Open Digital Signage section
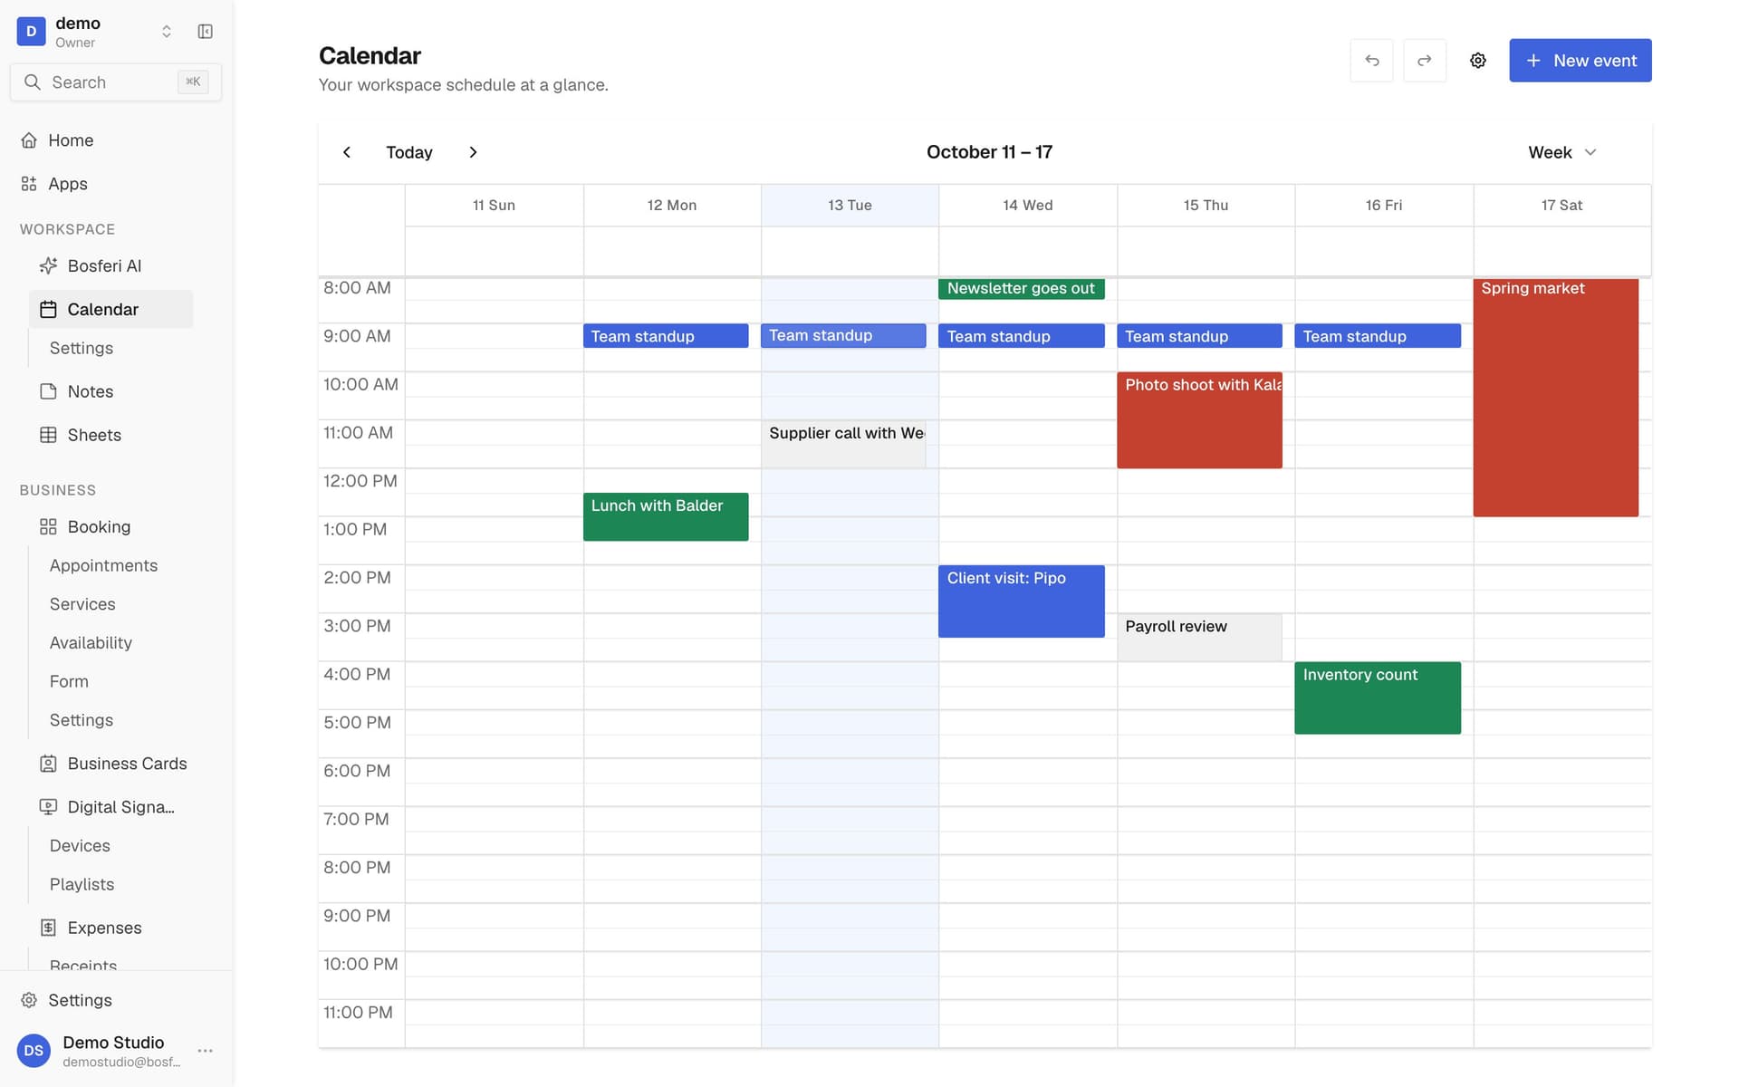 pyautogui.click(x=110, y=807)
